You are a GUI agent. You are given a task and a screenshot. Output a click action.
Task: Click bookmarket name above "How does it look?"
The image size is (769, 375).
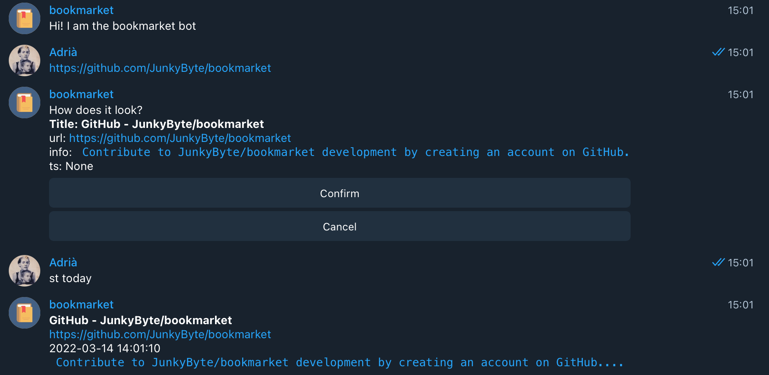click(x=81, y=95)
